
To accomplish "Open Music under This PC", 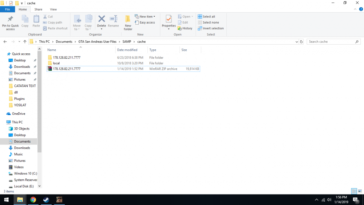I will coord(16,154).
